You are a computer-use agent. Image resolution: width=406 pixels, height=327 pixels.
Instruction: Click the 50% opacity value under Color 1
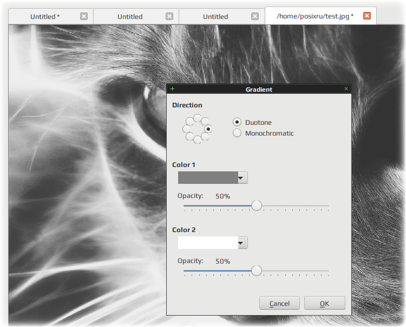[222, 196]
